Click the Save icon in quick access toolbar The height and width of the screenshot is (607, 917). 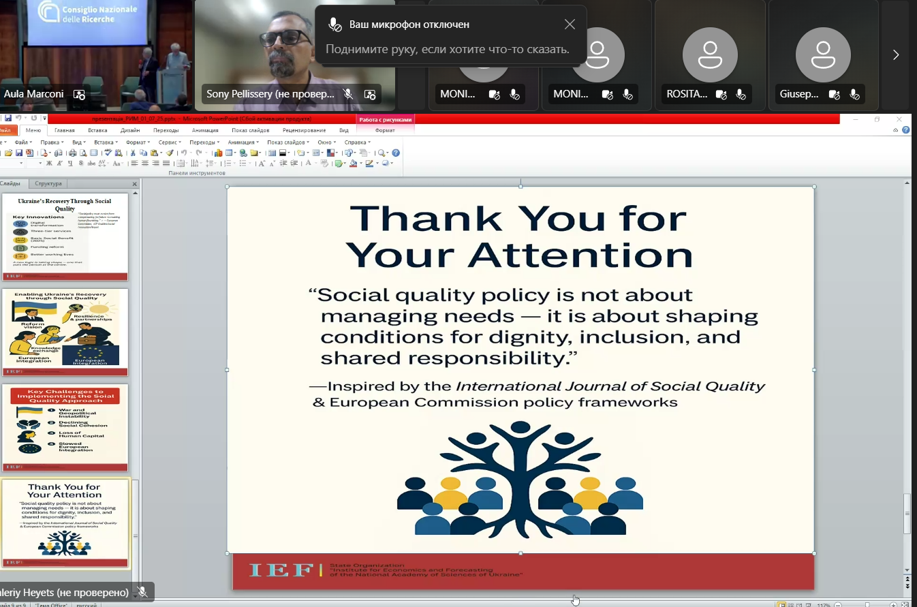[7, 118]
